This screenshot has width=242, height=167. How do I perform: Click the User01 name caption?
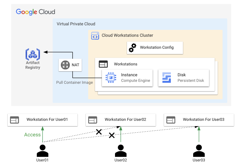coord(42,160)
